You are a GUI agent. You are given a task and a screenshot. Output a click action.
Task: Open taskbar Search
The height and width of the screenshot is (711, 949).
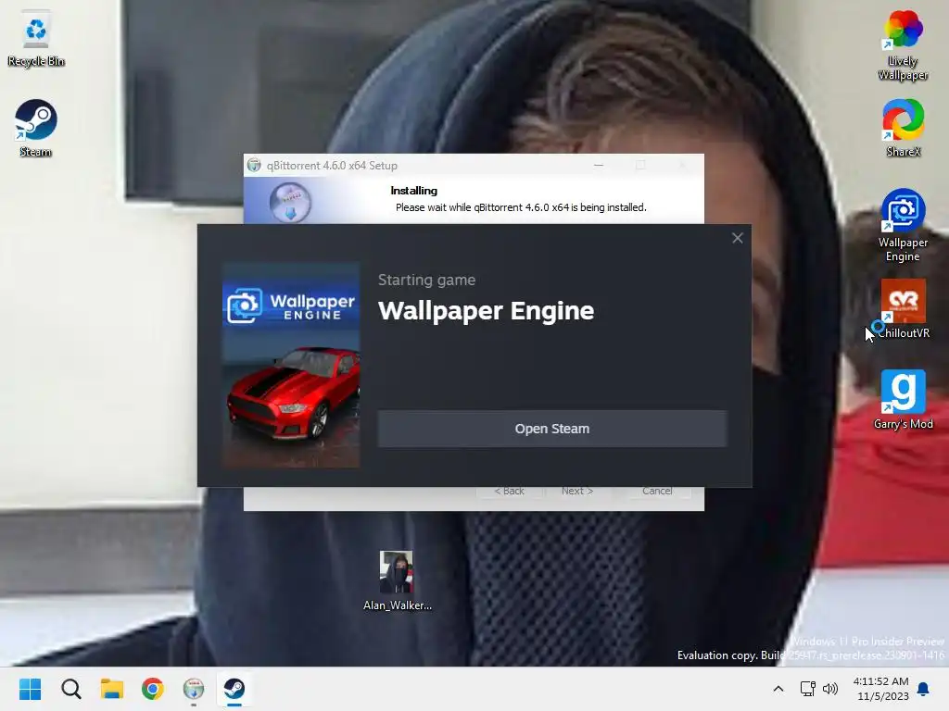point(71,689)
